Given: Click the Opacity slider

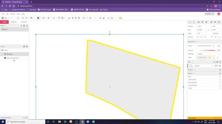Looking at the screenshot, I should click(x=207, y=50).
